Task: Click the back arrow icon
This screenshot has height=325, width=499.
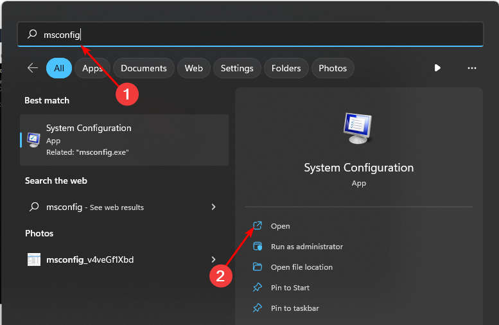Action: click(x=32, y=68)
